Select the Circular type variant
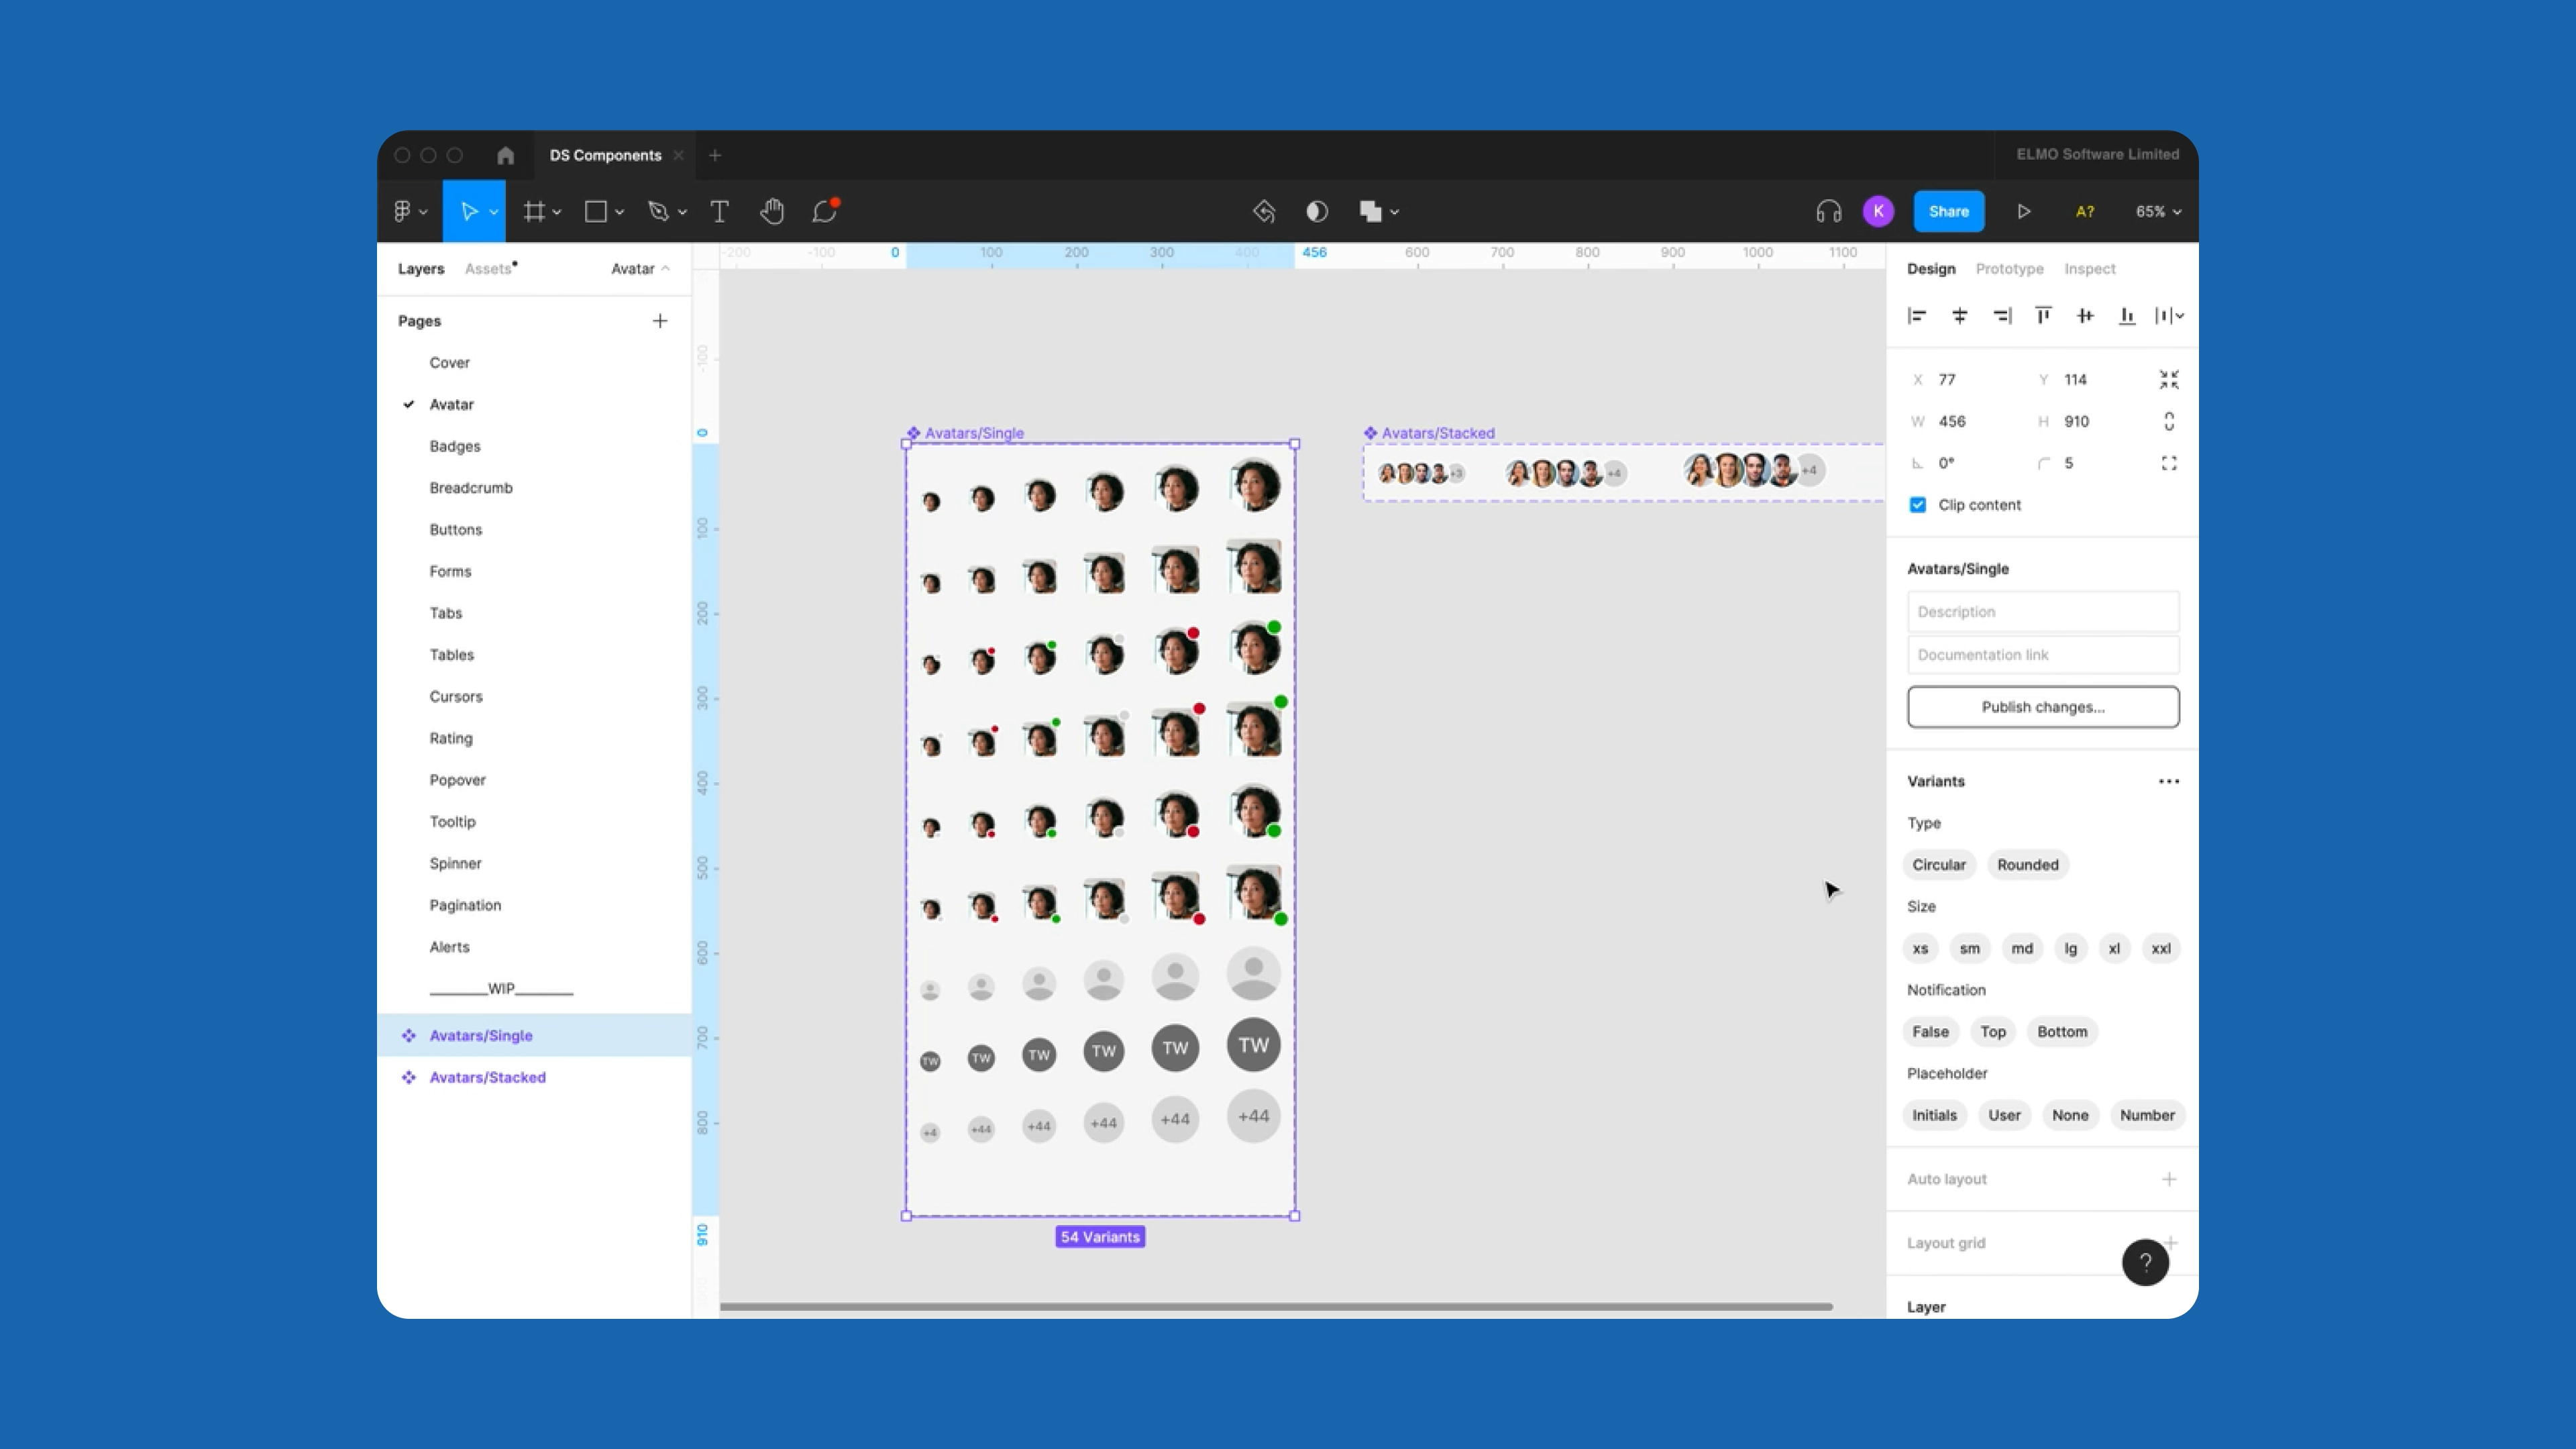This screenshot has width=2576, height=1449. (x=1939, y=865)
